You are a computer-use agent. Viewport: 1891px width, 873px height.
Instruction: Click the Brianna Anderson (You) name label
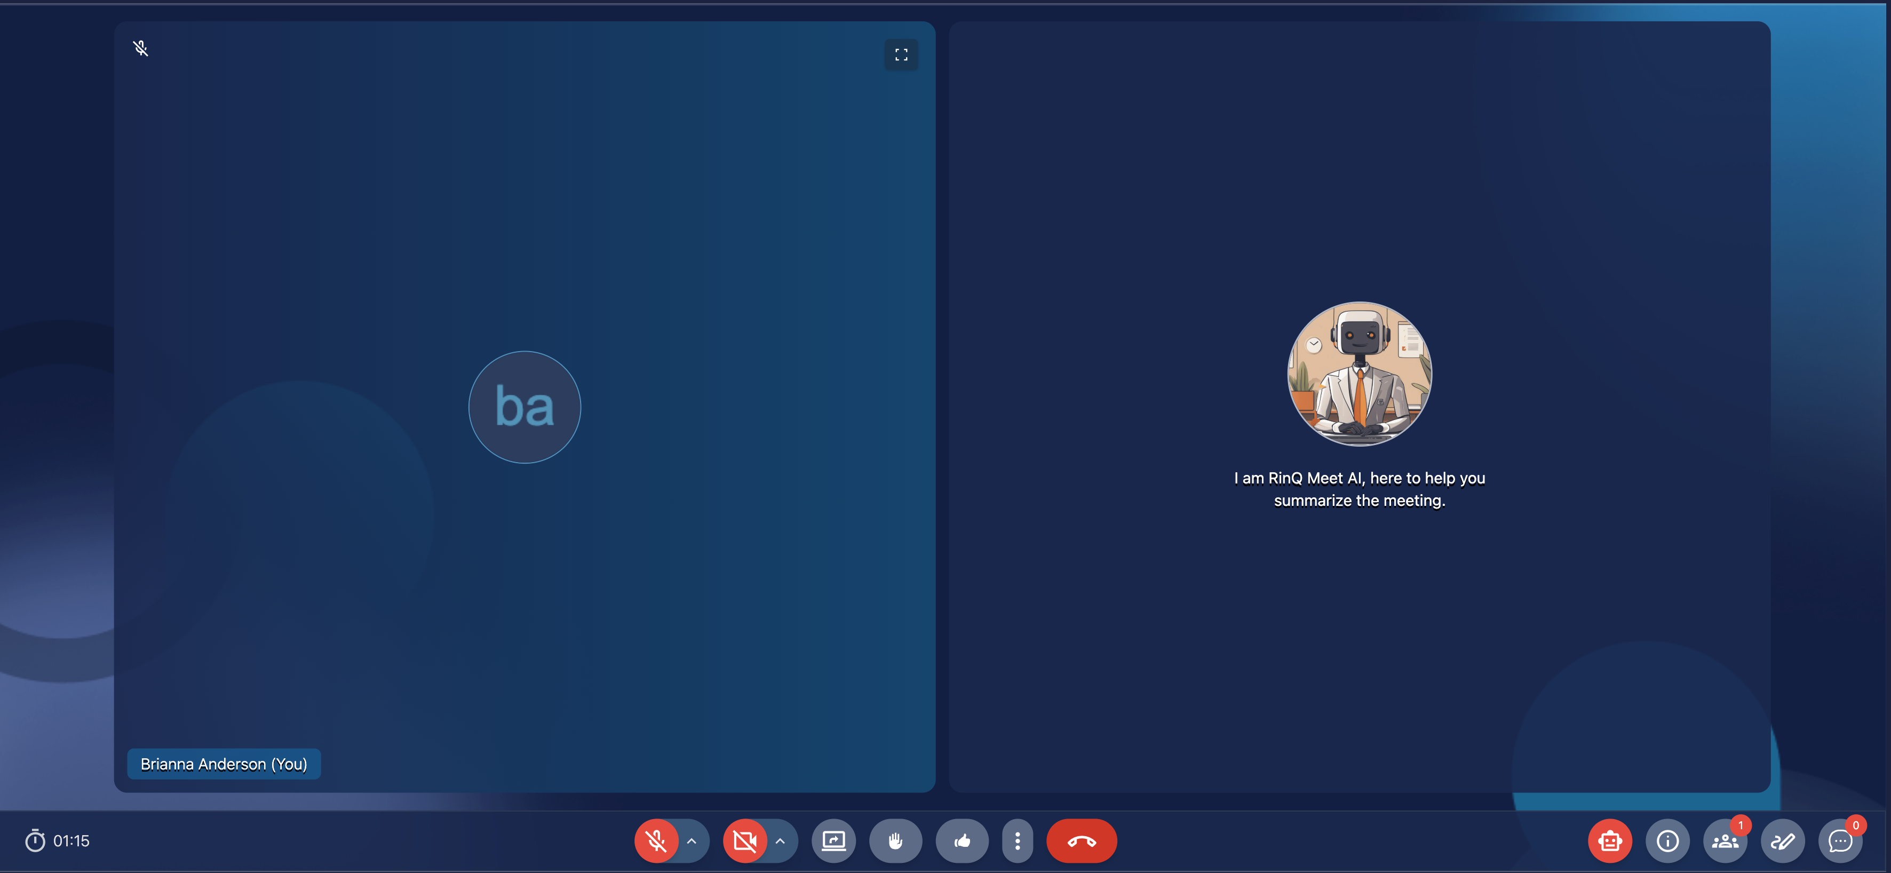click(224, 764)
